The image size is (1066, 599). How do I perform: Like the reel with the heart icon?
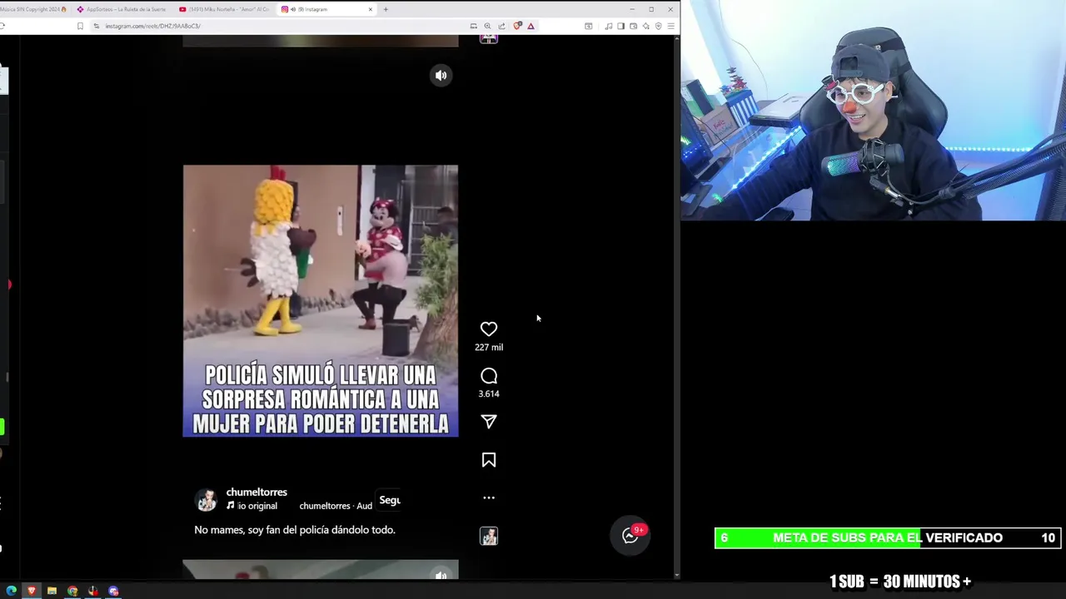489,329
